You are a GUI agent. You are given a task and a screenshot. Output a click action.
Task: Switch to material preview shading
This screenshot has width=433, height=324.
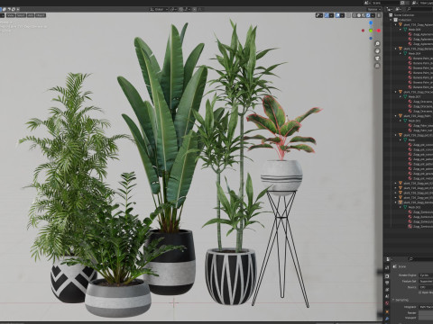[364, 15]
